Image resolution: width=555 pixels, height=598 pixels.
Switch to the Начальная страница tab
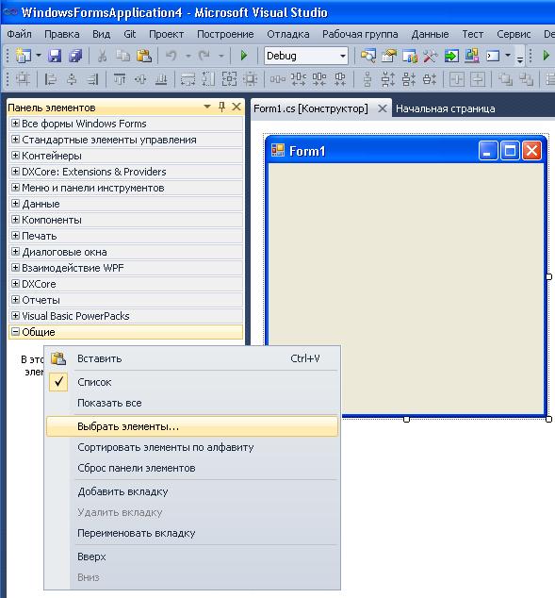tap(446, 108)
